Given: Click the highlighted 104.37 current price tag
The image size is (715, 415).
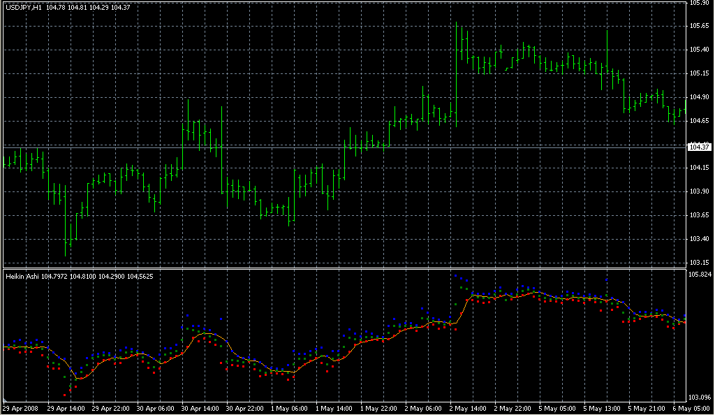Looking at the screenshot, I should point(699,147).
